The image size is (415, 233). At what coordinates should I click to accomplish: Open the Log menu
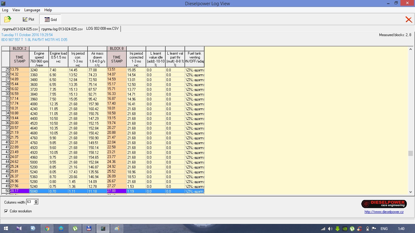point(5,10)
